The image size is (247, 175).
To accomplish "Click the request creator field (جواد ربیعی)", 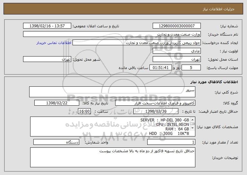I will 137,43.
